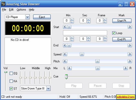Increase the start Frame value with up arrow
Image resolution: width=136 pixels, height=100 pixels.
105,20
